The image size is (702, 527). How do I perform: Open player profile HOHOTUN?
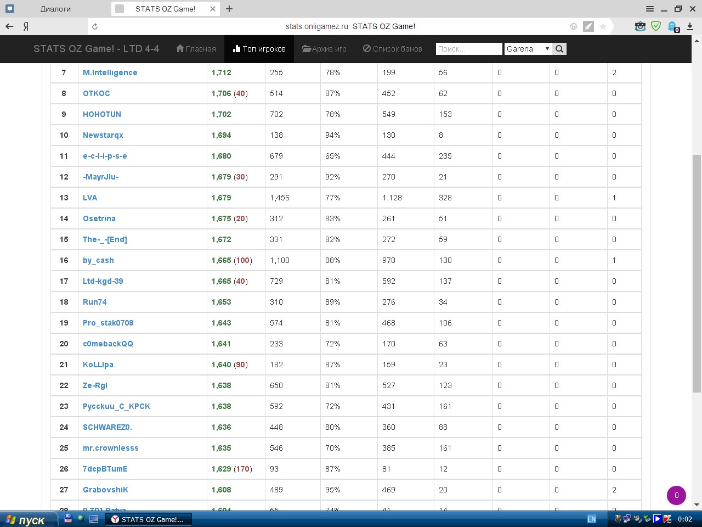pyautogui.click(x=102, y=114)
